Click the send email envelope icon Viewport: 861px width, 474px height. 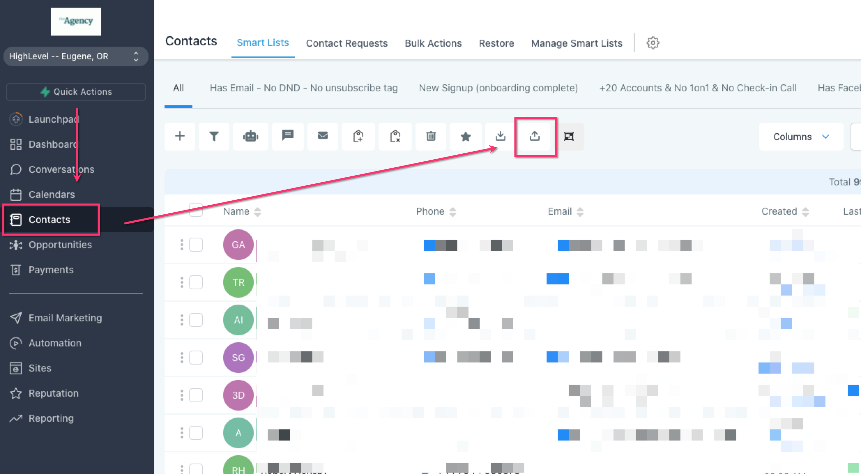323,136
